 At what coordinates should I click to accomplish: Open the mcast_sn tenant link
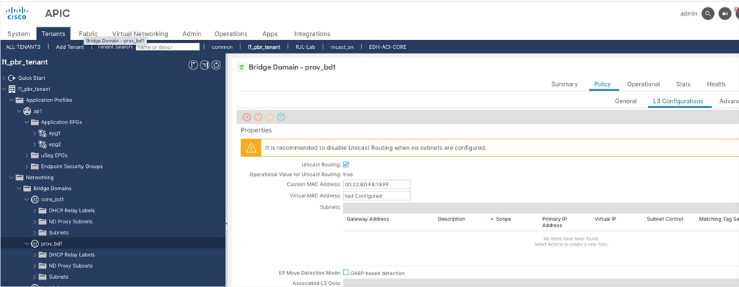pos(342,47)
